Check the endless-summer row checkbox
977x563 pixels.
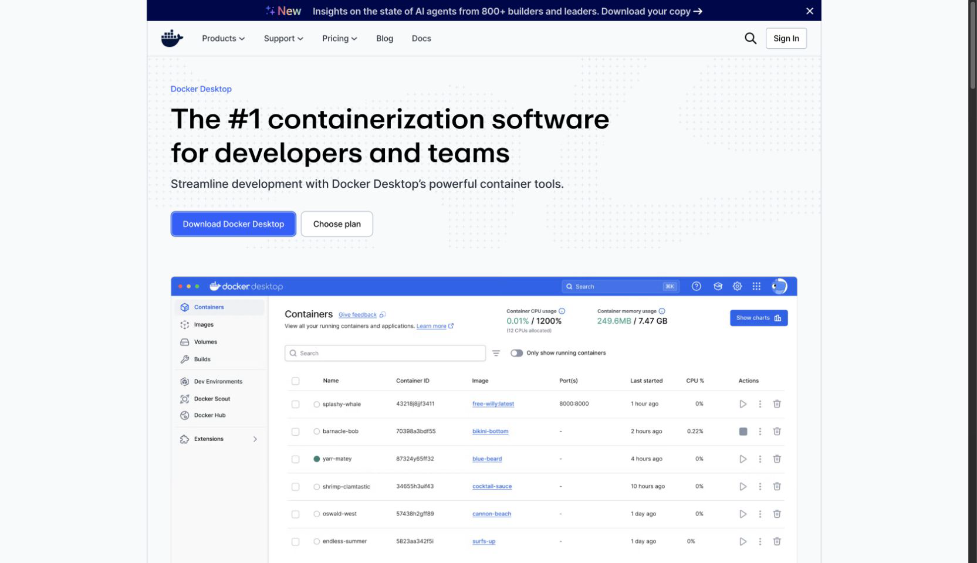pyautogui.click(x=296, y=542)
